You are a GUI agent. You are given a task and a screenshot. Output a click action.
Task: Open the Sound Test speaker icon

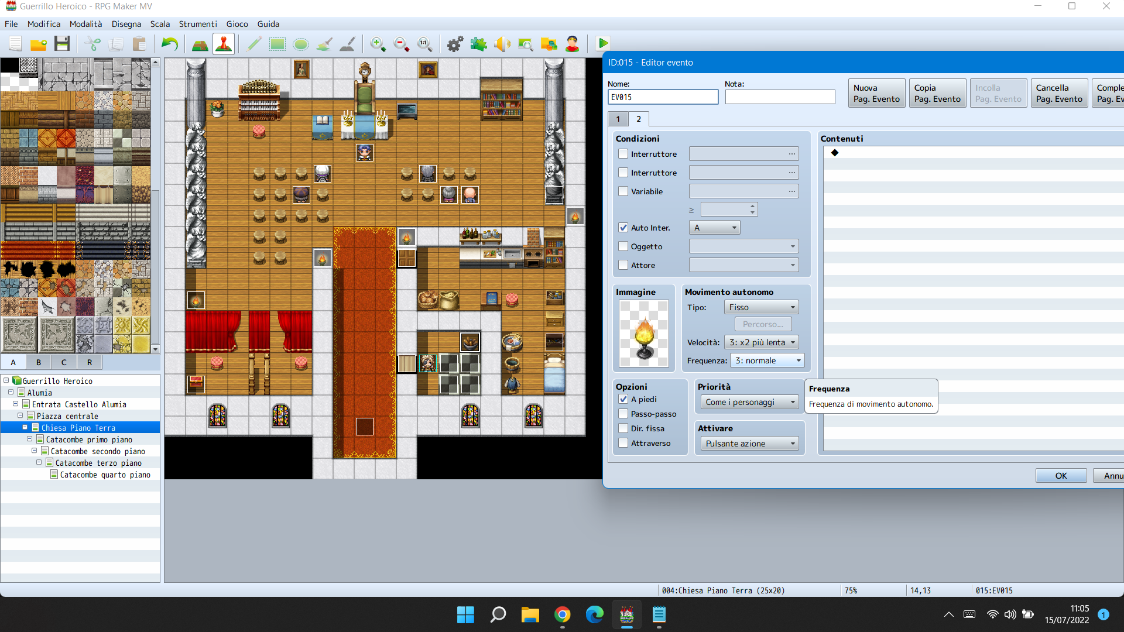(502, 44)
